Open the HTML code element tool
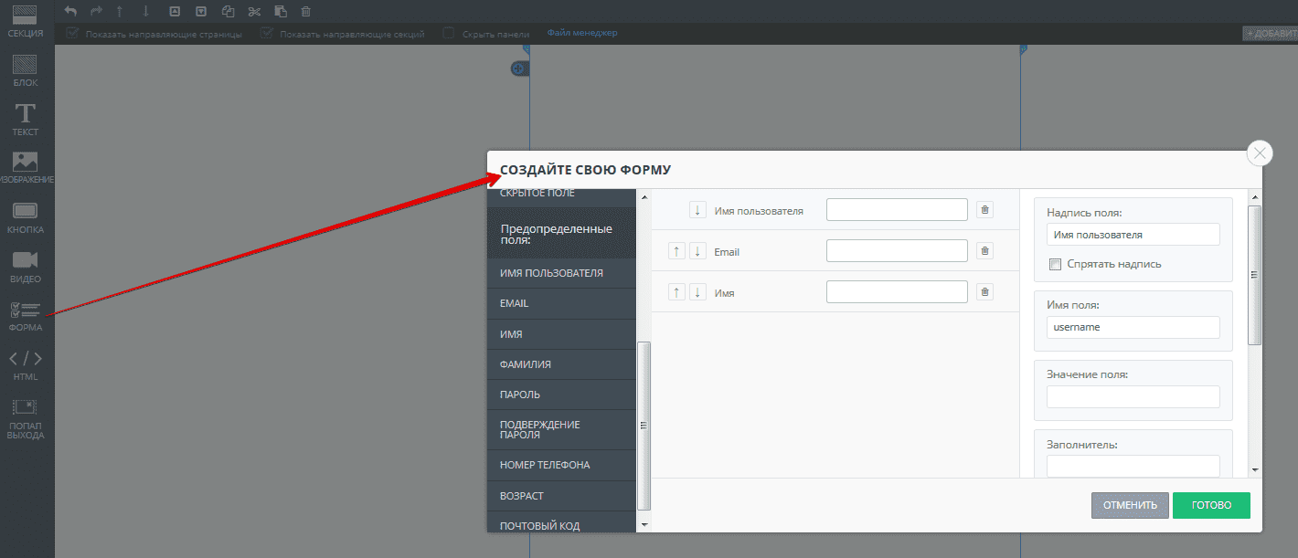Image resolution: width=1298 pixels, height=558 pixels. 26,363
